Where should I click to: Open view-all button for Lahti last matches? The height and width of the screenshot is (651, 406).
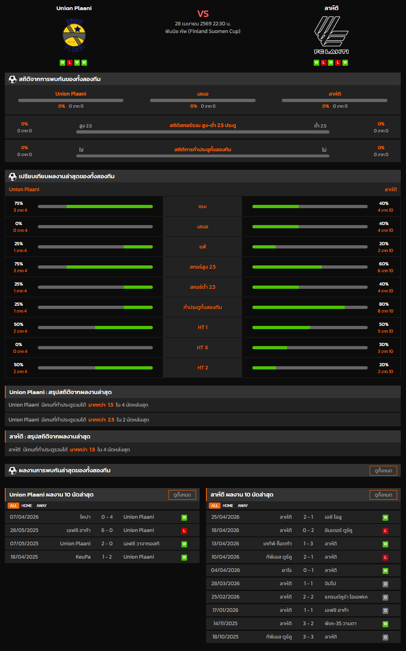point(383,495)
